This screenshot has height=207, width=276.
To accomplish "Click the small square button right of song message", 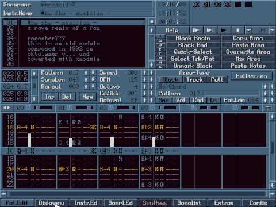I will [x=152, y=21].
